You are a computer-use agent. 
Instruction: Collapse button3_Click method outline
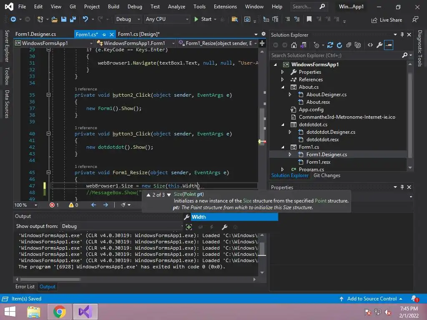[48, 134]
